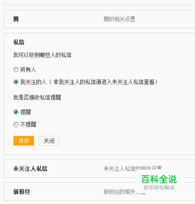Click 助你轻松解决 watermark caption
The width and height of the screenshot is (195, 204).
[159, 188]
